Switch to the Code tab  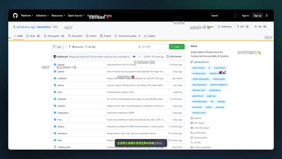pos(19,36)
